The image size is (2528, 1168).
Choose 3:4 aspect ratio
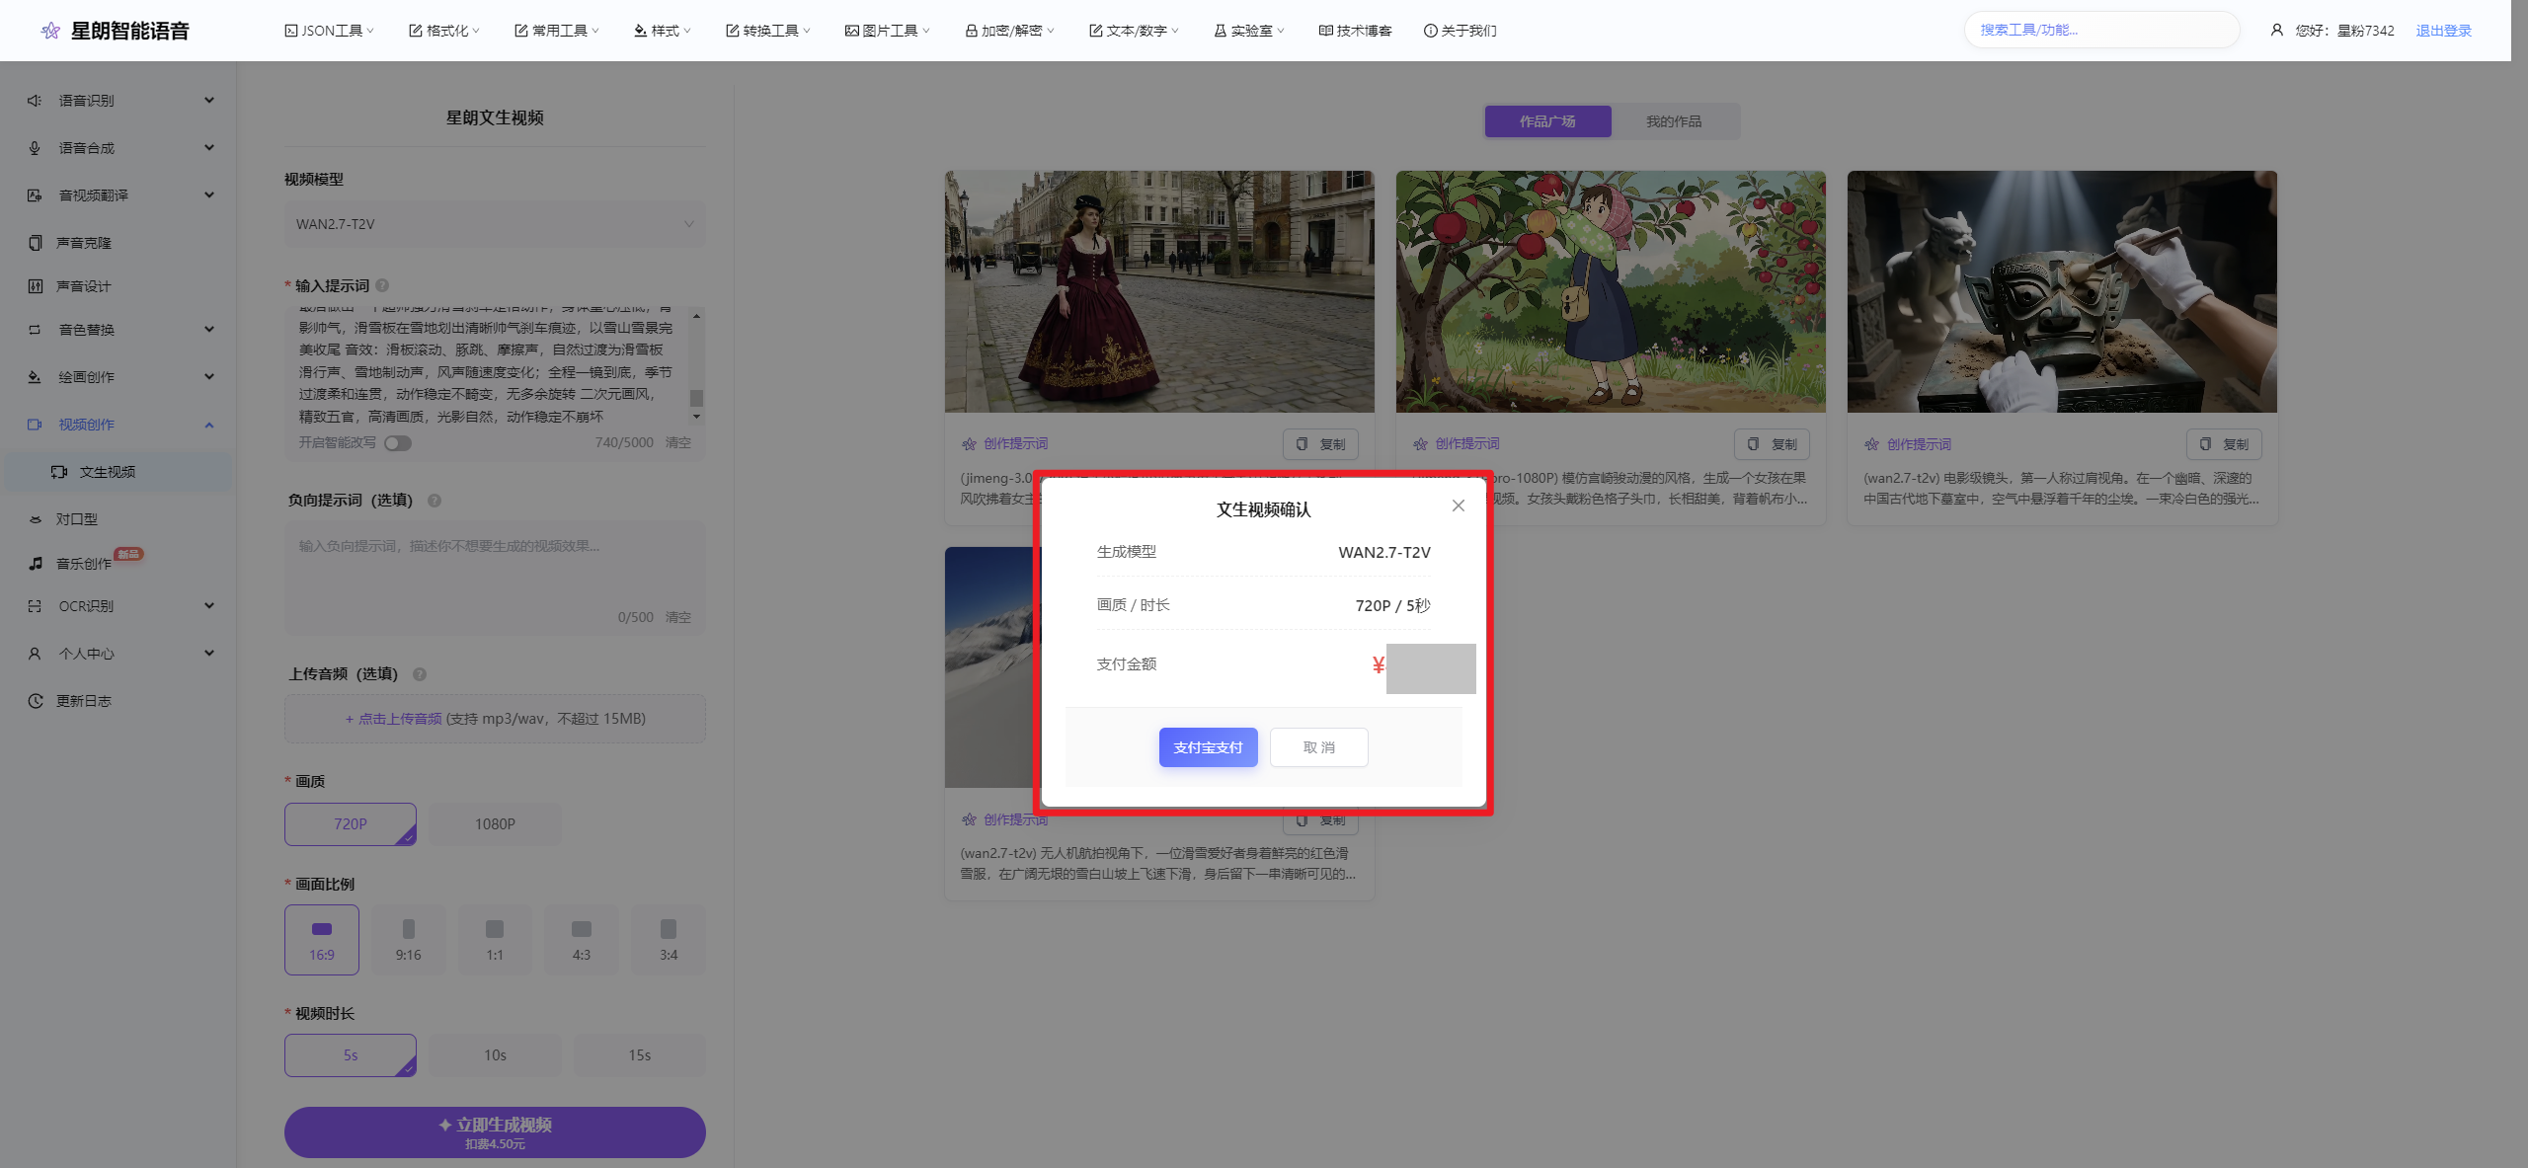coord(669,940)
